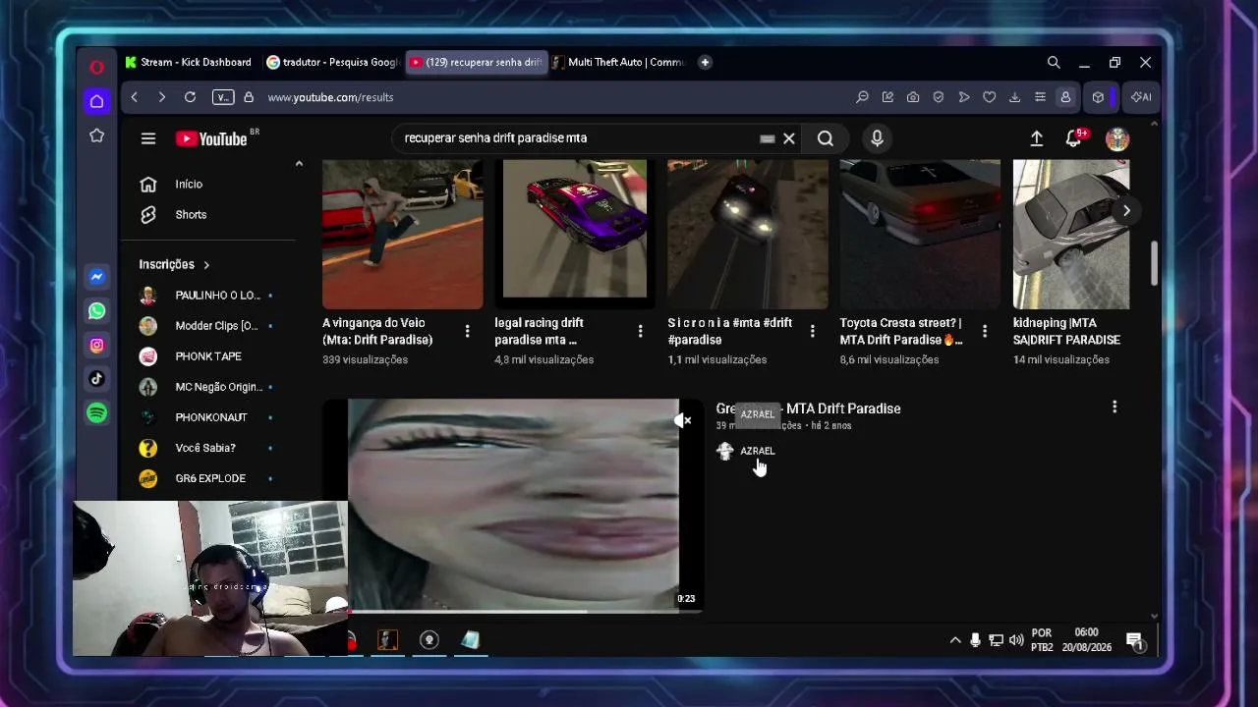Open the YouTube account avatar menu
Image resolution: width=1258 pixels, height=707 pixels.
[1117, 138]
